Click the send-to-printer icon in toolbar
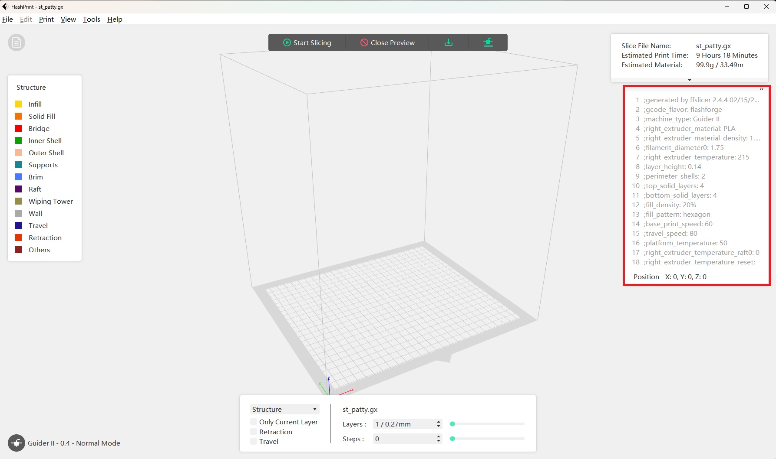776x459 pixels. click(488, 42)
